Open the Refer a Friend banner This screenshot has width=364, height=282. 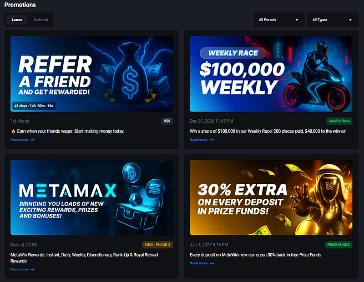pyautogui.click(x=92, y=74)
